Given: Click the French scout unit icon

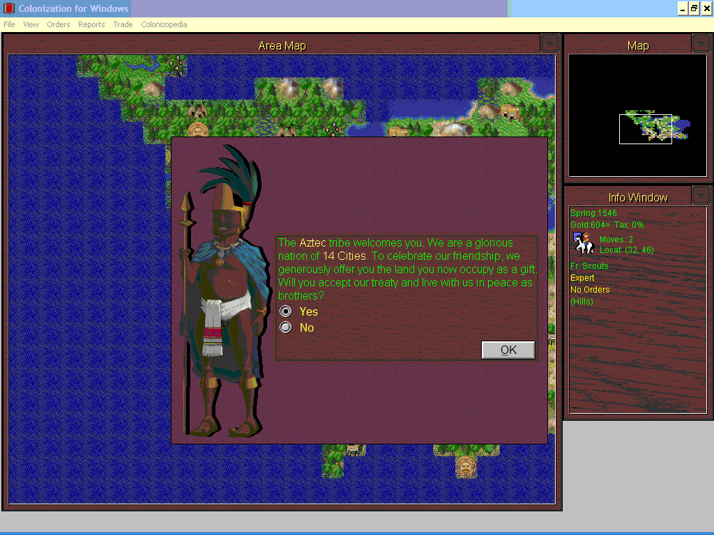Looking at the screenshot, I should (584, 242).
